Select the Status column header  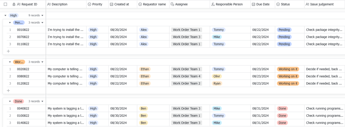pos(290,4)
